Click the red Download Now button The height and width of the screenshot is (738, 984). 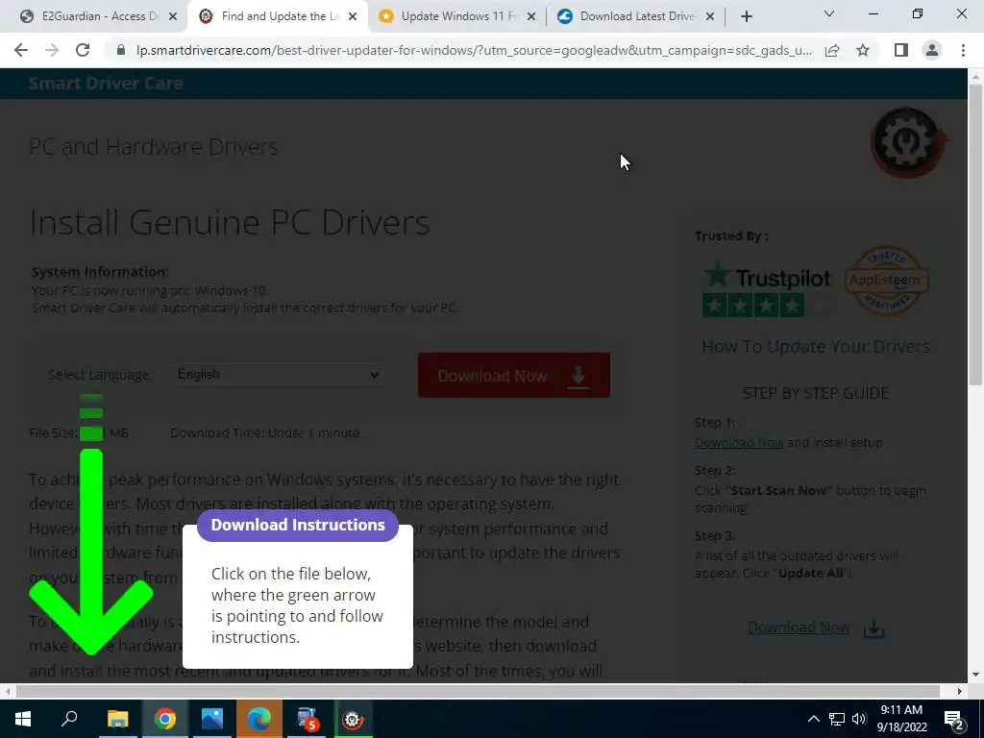point(514,376)
